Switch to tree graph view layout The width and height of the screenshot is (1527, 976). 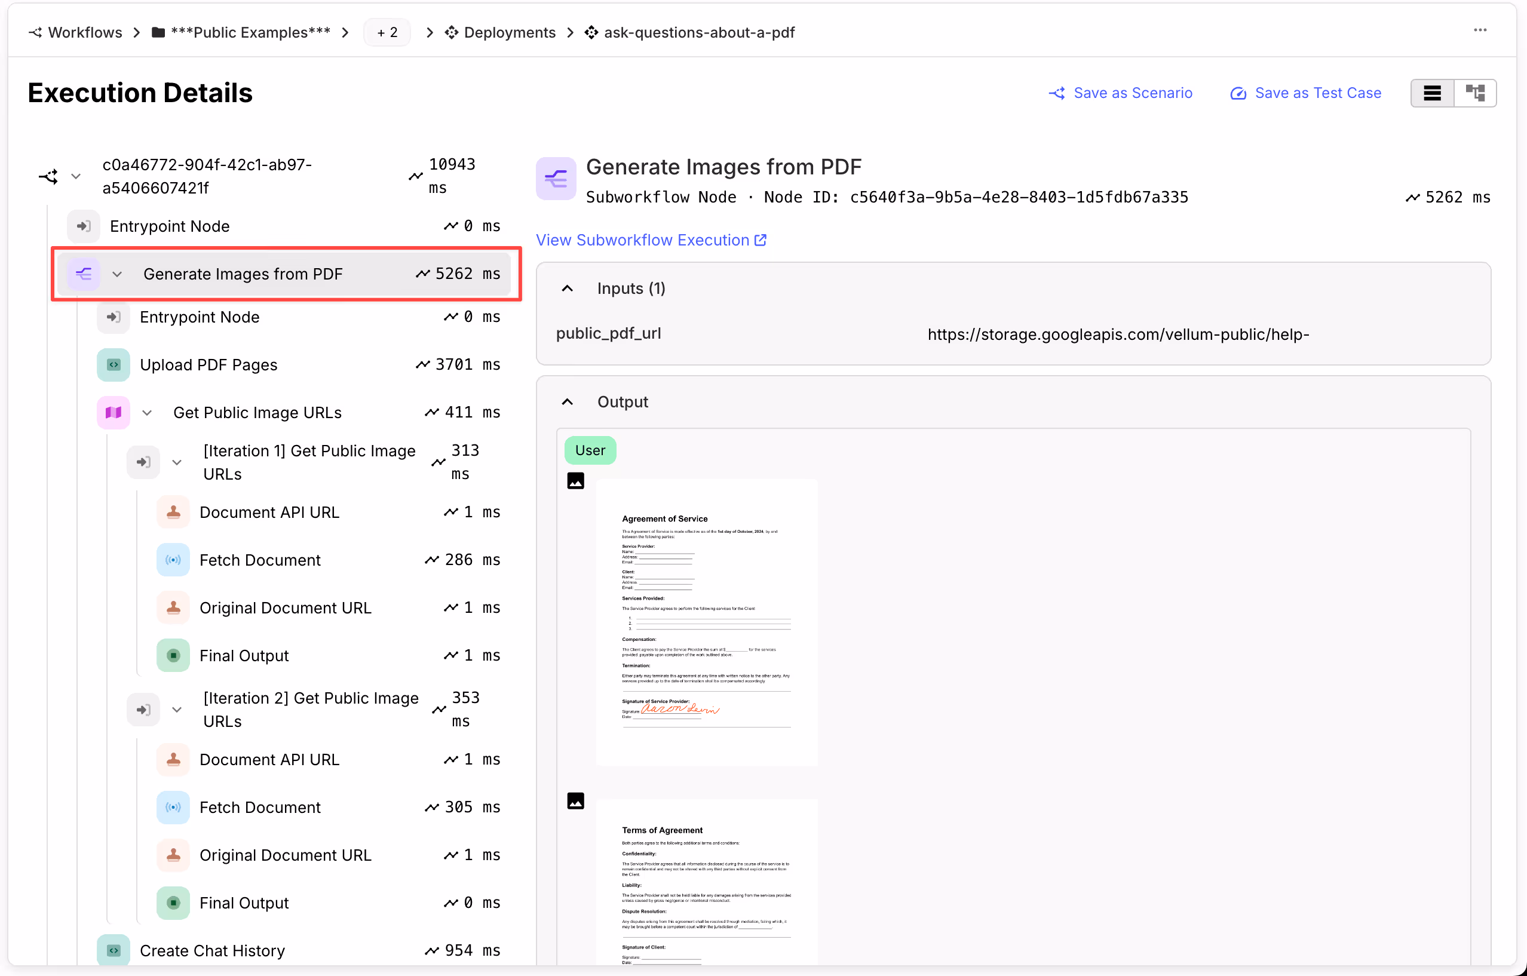click(1476, 93)
